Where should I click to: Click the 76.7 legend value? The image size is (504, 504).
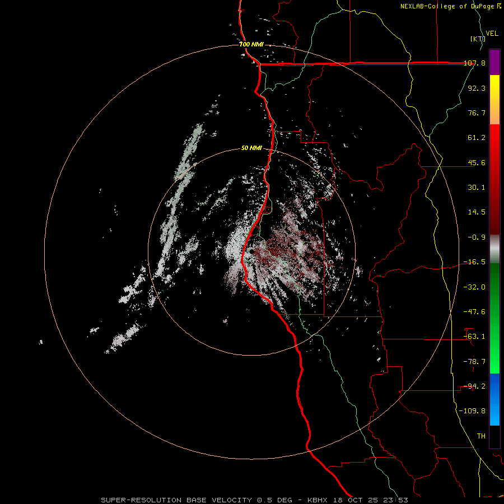(477, 113)
